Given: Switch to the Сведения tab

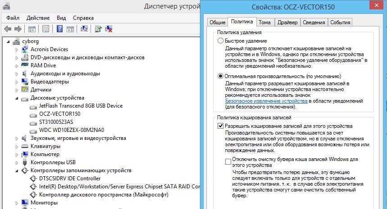Looking at the screenshot, I should [x=314, y=22].
